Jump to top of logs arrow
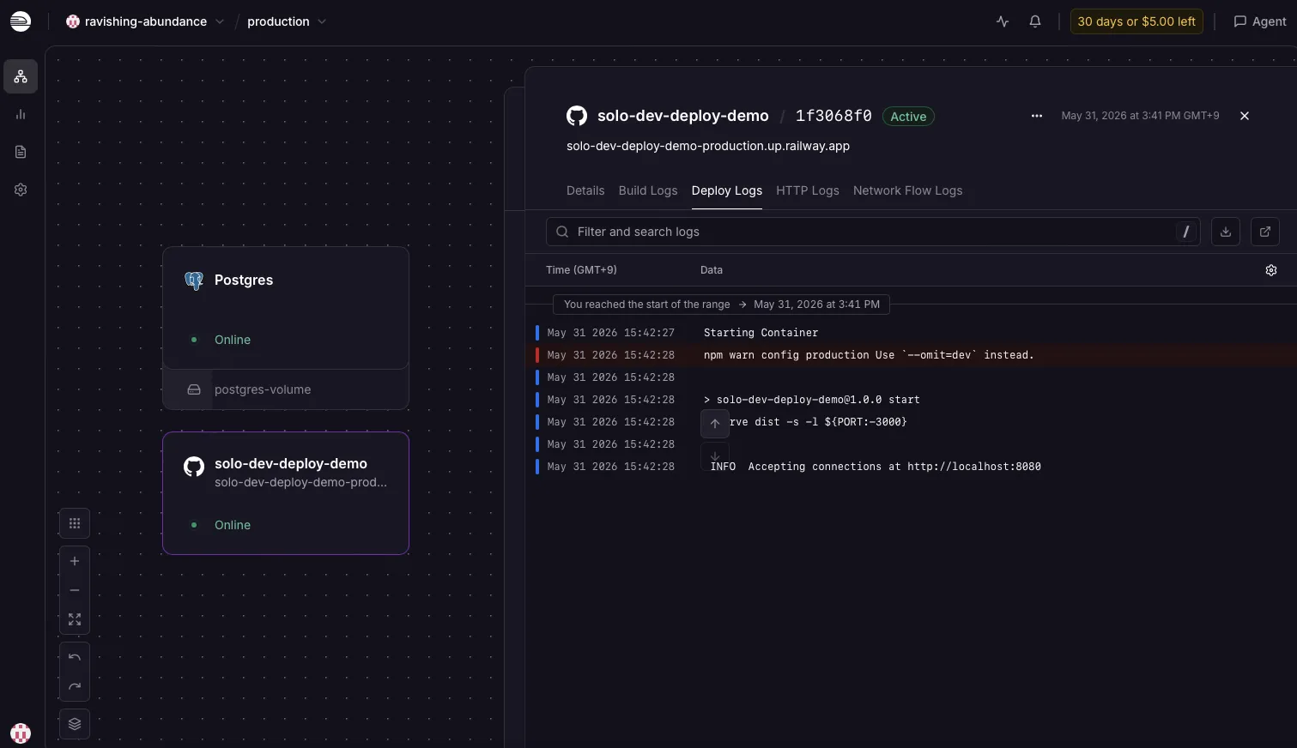 pos(715,424)
